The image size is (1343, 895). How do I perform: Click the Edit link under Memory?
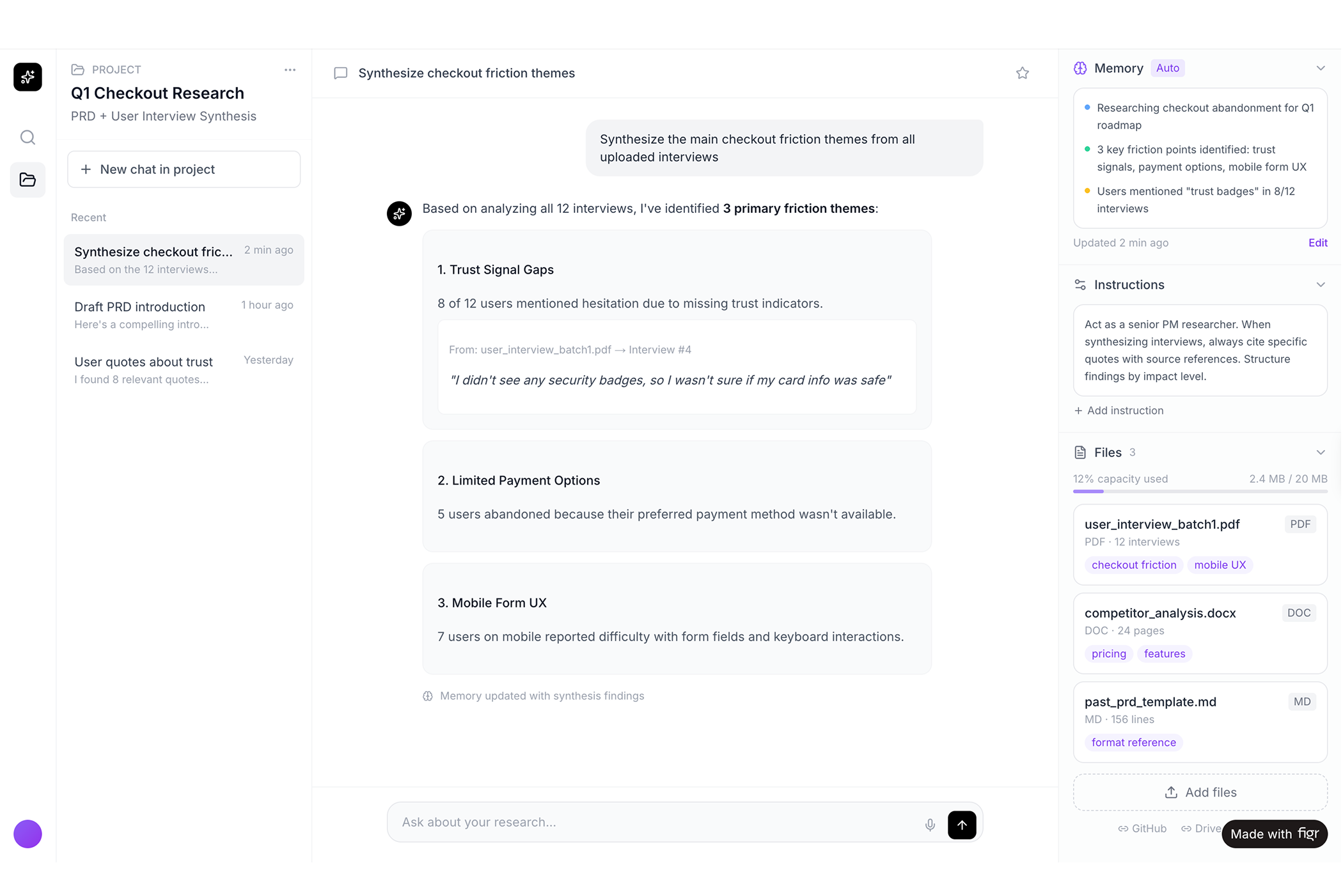click(1317, 242)
